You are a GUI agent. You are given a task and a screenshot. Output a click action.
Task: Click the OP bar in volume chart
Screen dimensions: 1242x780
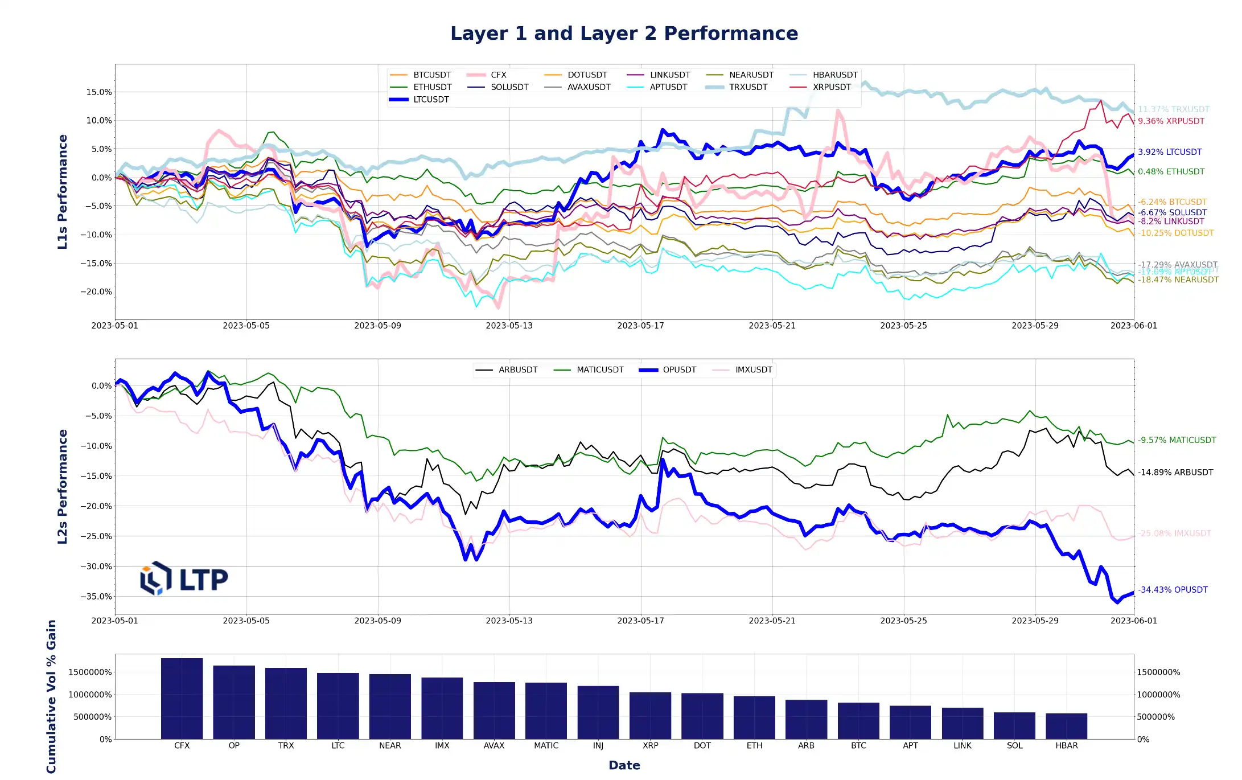tap(234, 703)
